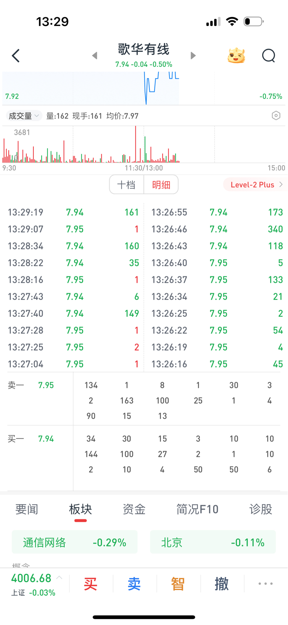Image resolution: width=288 pixels, height=625 pixels.
Task: Switch to 十档 order book view
Action: (126, 185)
